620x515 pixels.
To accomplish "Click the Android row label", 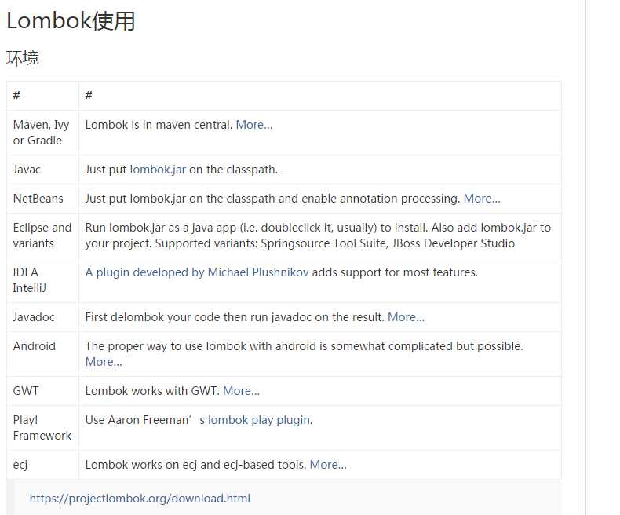I will click(35, 346).
